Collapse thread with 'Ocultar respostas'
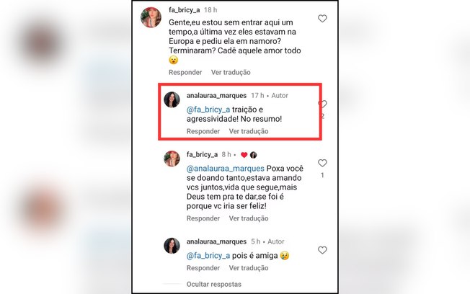Viewport: 470px width, 294px height. point(213,284)
